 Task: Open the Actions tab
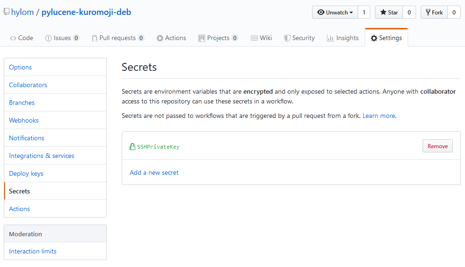[171, 38]
